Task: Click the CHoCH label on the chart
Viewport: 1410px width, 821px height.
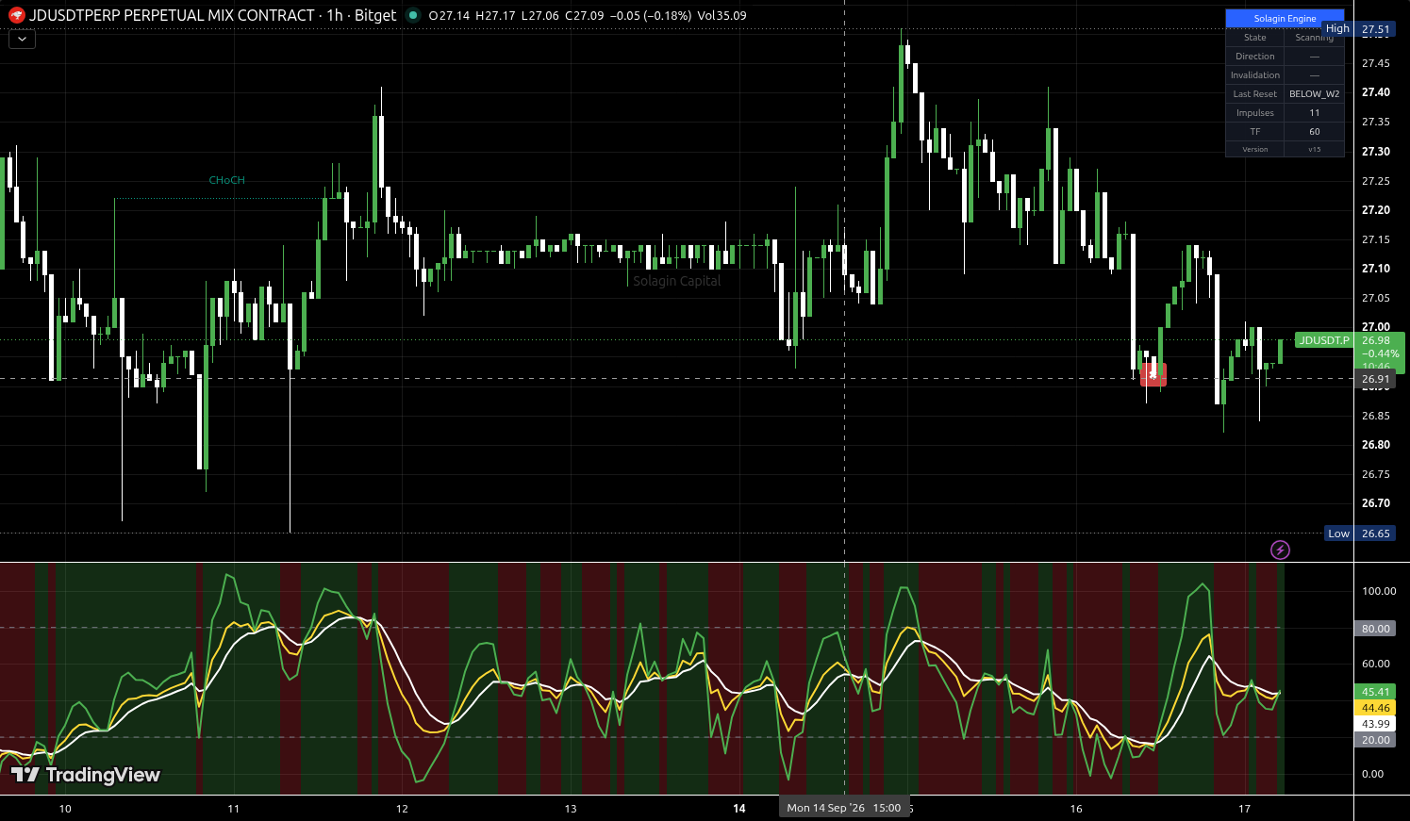Action: click(226, 180)
